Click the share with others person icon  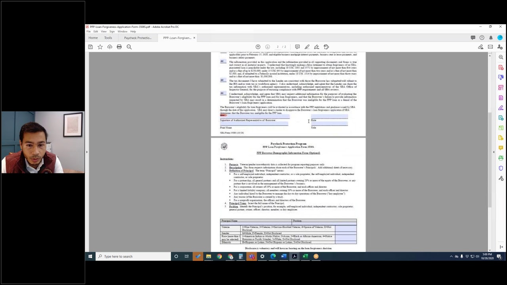(x=500, y=47)
